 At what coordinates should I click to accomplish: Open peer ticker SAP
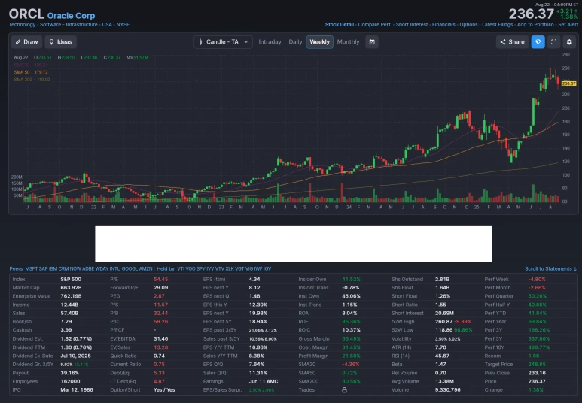[x=44, y=268]
